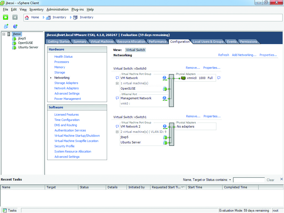Collapse the 1 virtual machine(s) list

click(117, 83)
